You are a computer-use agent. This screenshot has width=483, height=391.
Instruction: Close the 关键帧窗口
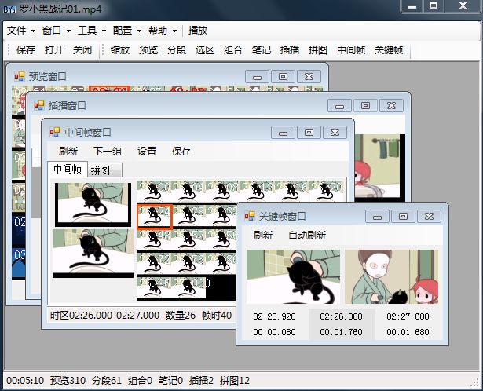click(x=429, y=217)
